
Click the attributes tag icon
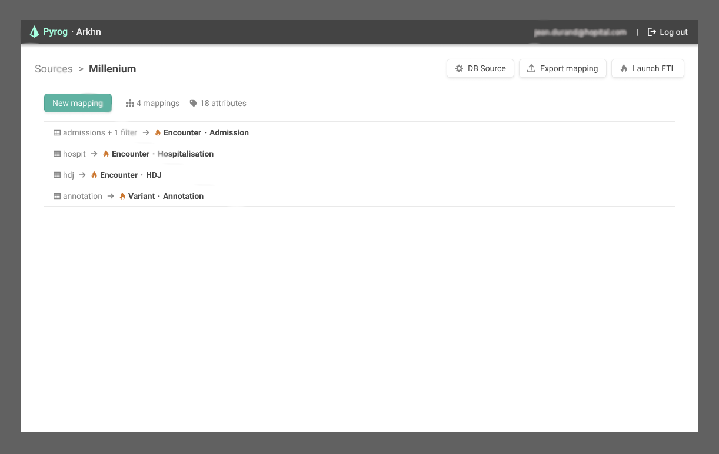pyautogui.click(x=194, y=103)
